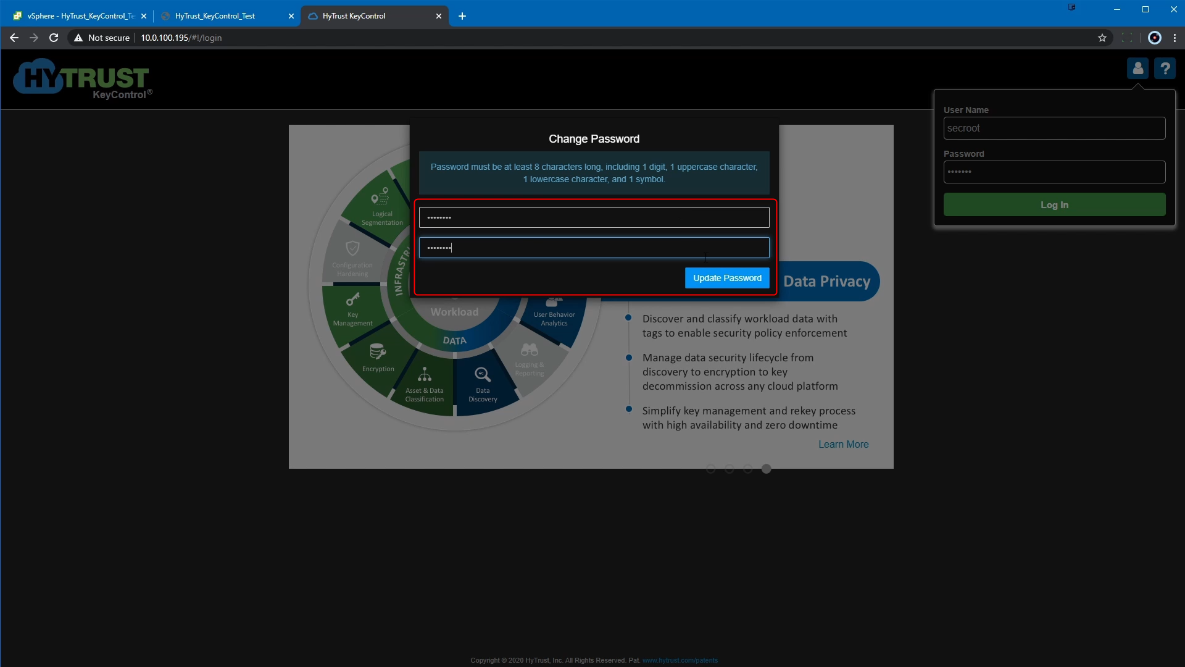Click Asset & Data Classification icon

425,375
